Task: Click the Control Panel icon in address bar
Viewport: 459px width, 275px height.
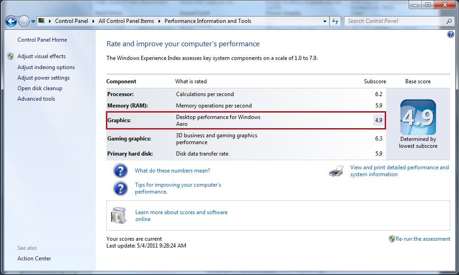Action: (41, 21)
